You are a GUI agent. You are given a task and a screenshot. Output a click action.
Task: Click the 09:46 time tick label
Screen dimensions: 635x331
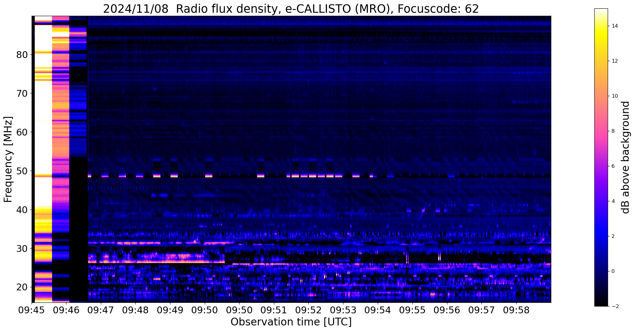point(66,311)
